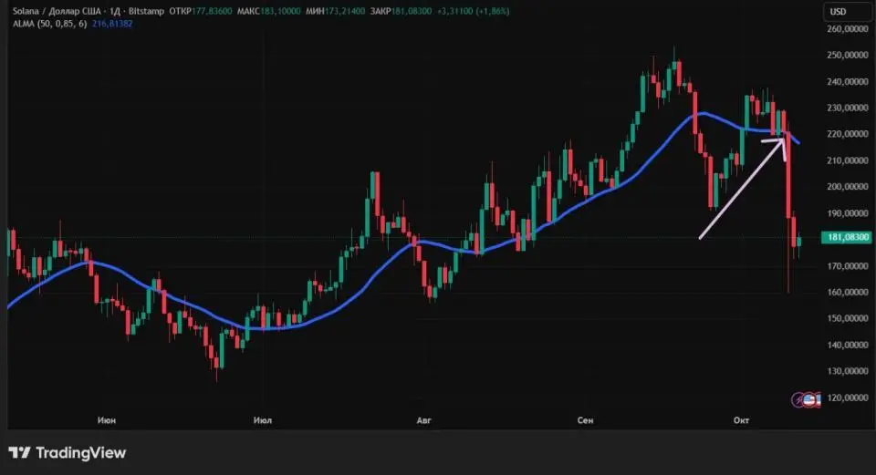Image resolution: width=876 pixels, height=475 pixels.
Task: Click the TradingView logo
Action: tap(68, 453)
